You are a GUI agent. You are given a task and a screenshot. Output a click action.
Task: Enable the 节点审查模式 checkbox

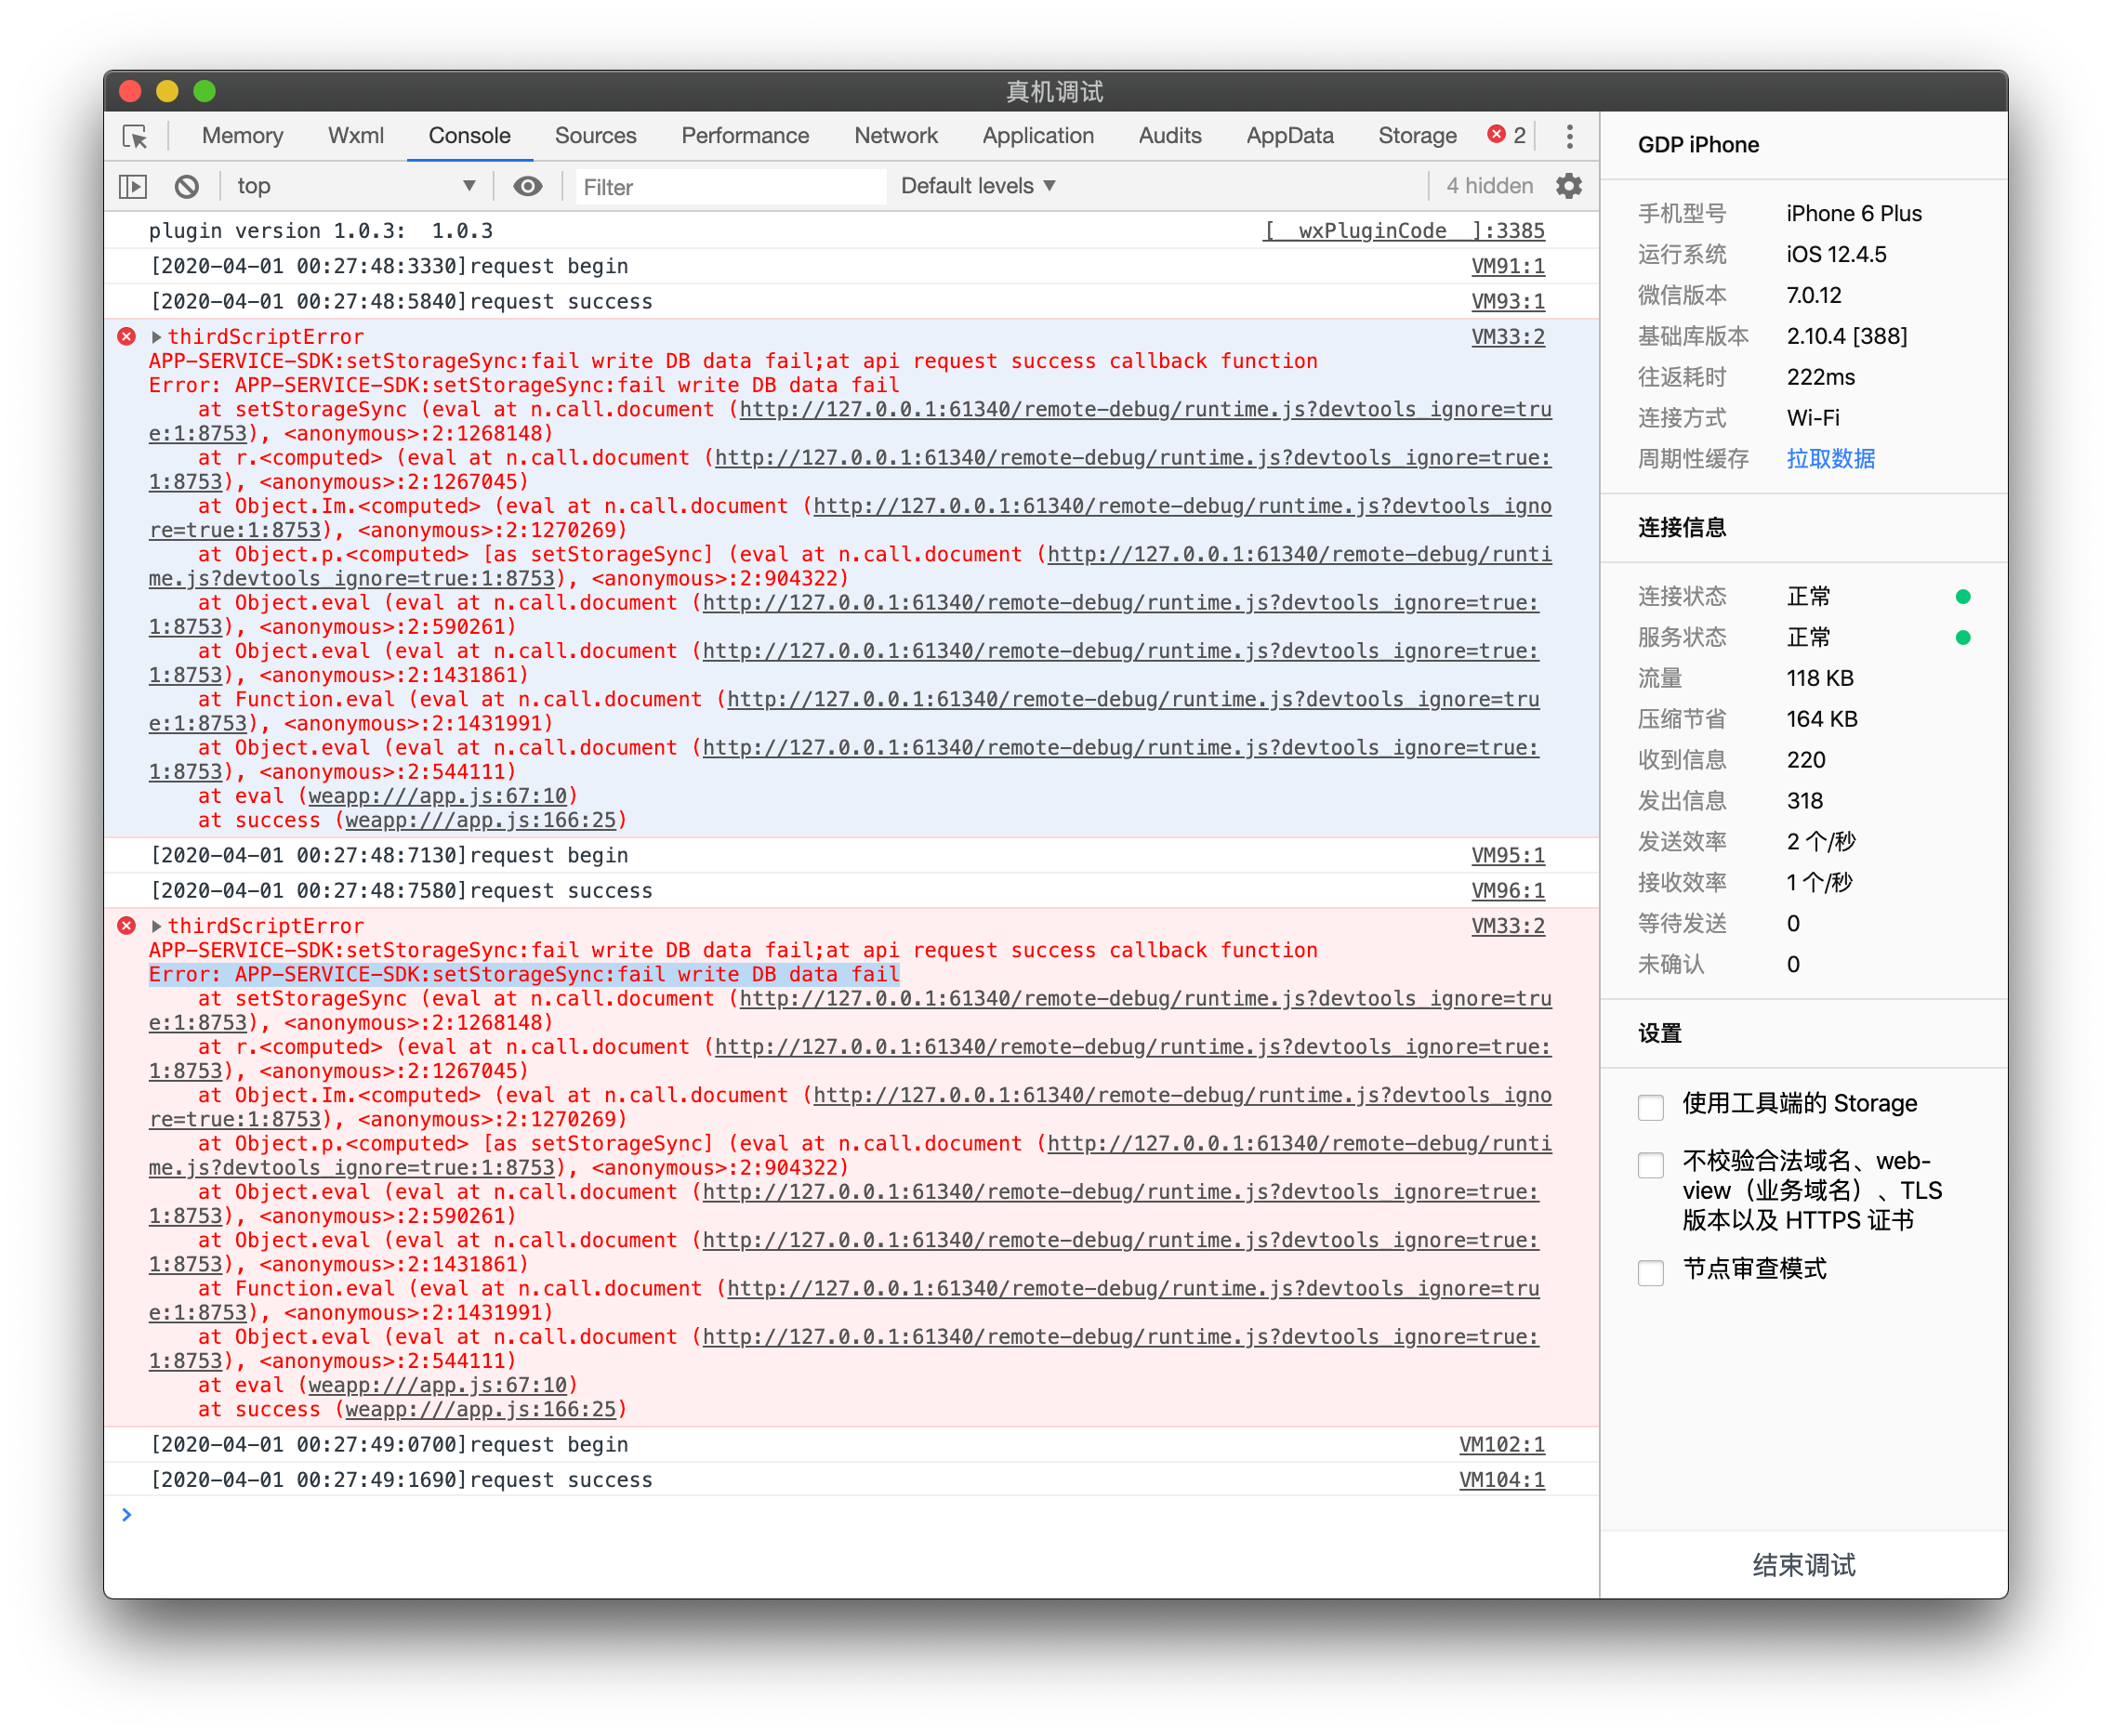[x=1651, y=1272]
